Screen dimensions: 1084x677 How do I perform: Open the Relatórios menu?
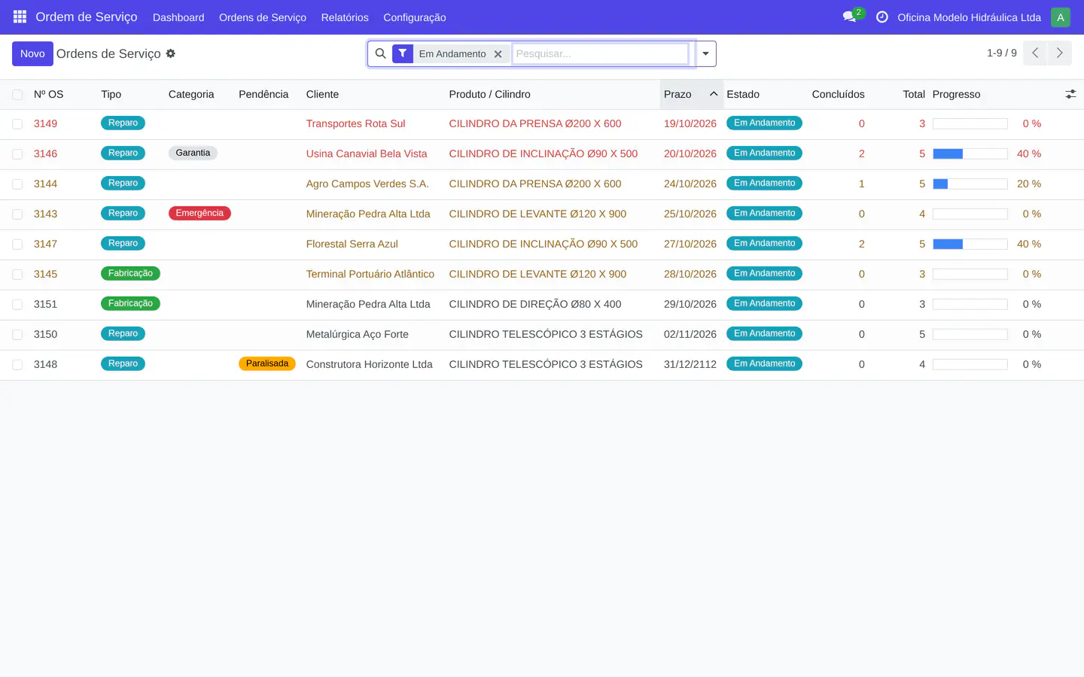click(x=345, y=17)
